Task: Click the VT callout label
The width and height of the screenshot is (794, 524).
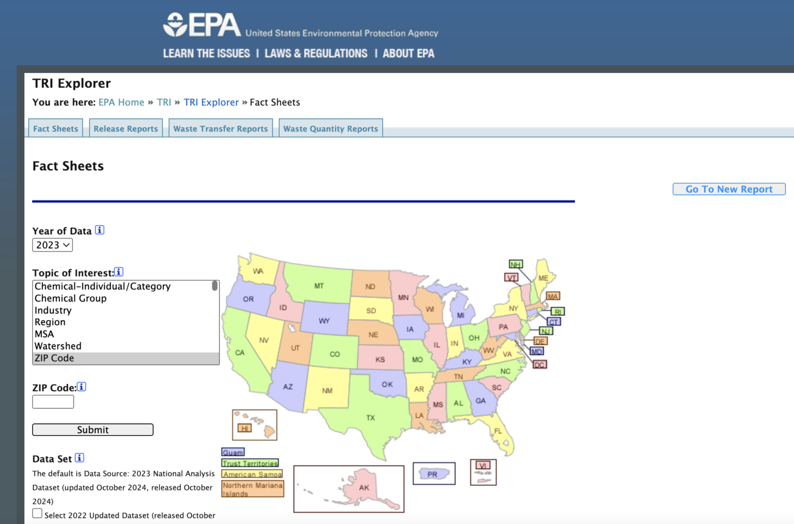Action: coord(511,278)
